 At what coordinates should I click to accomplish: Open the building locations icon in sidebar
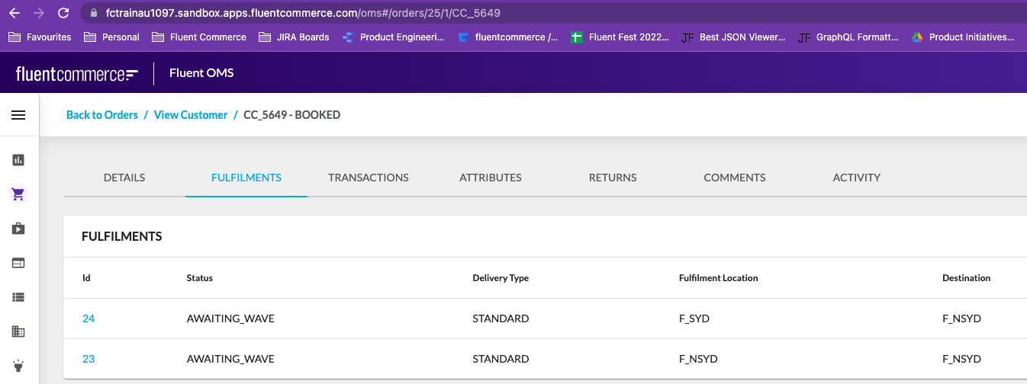(x=18, y=331)
